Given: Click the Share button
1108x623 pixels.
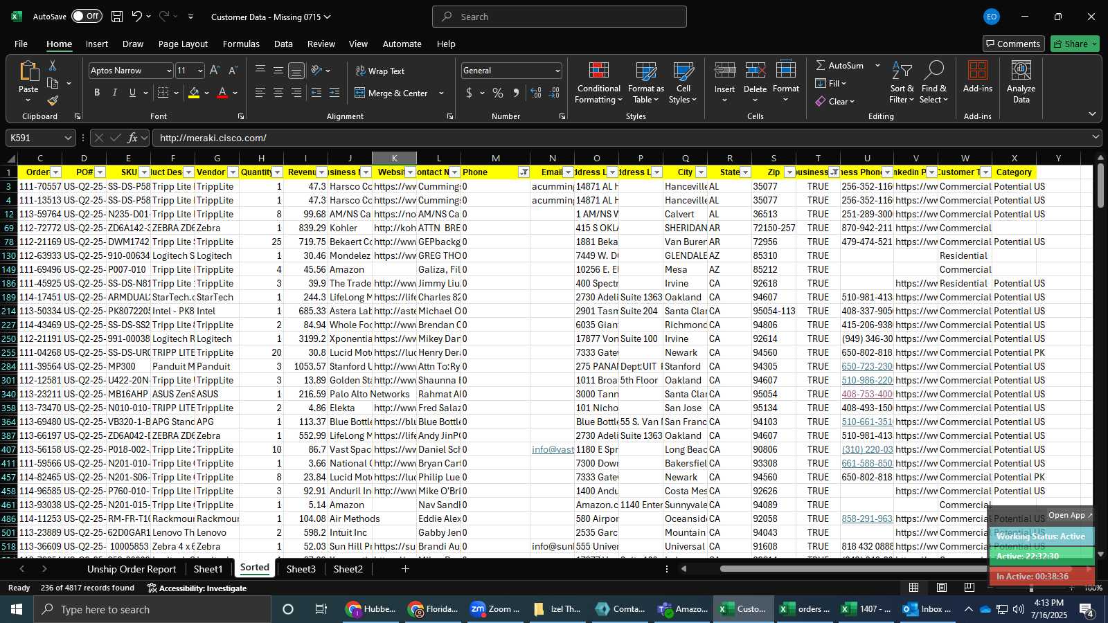Looking at the screenshot, I should coord(1075,44).
